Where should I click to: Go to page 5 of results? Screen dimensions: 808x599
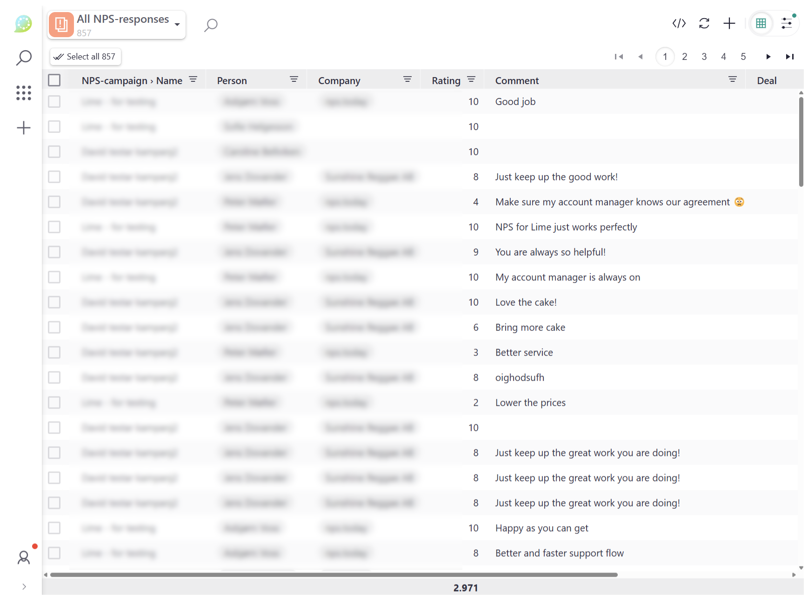743,57
